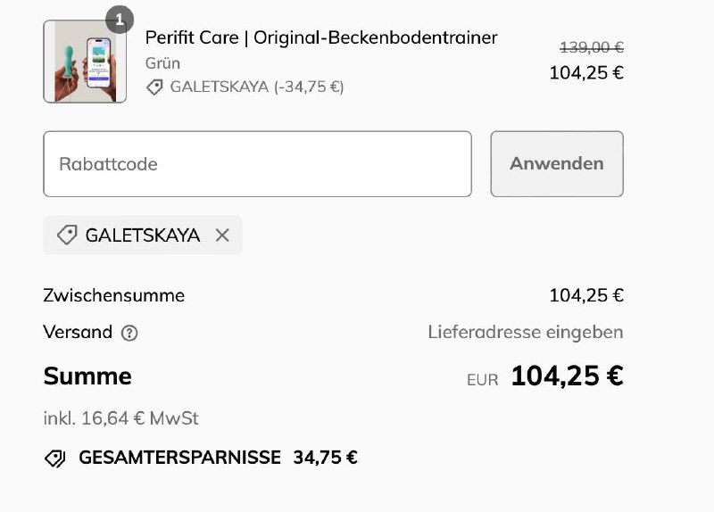Click the bold 104,25 € total amount

567,376
